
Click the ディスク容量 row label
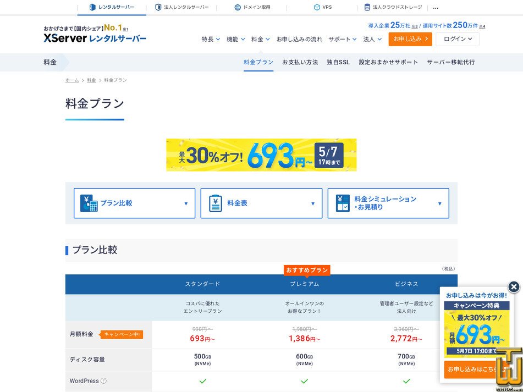pyautogui.click(x=87, y=360)
